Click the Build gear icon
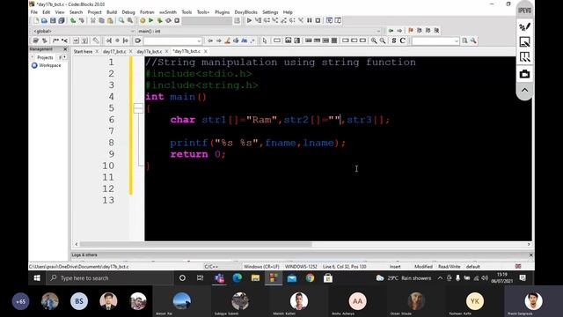 (x=143, y=21)
